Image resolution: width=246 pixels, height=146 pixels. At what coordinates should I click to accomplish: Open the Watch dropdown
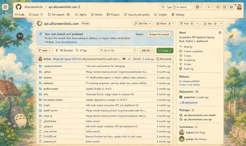(165, 23)
